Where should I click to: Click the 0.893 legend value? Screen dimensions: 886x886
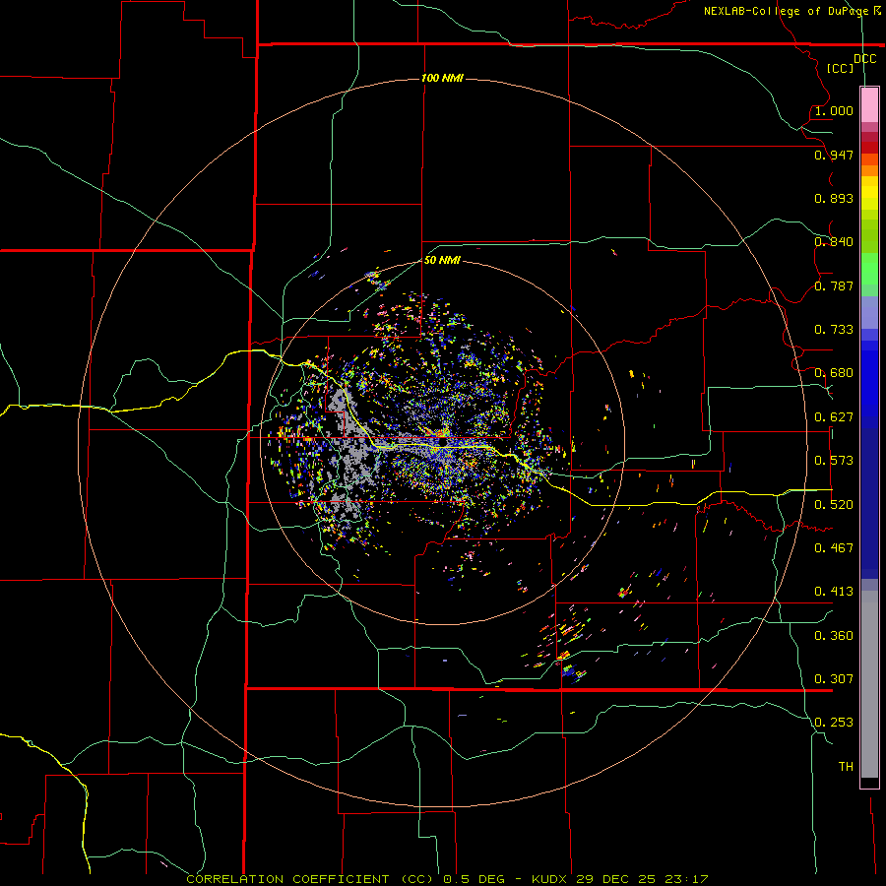click(834, 198)
